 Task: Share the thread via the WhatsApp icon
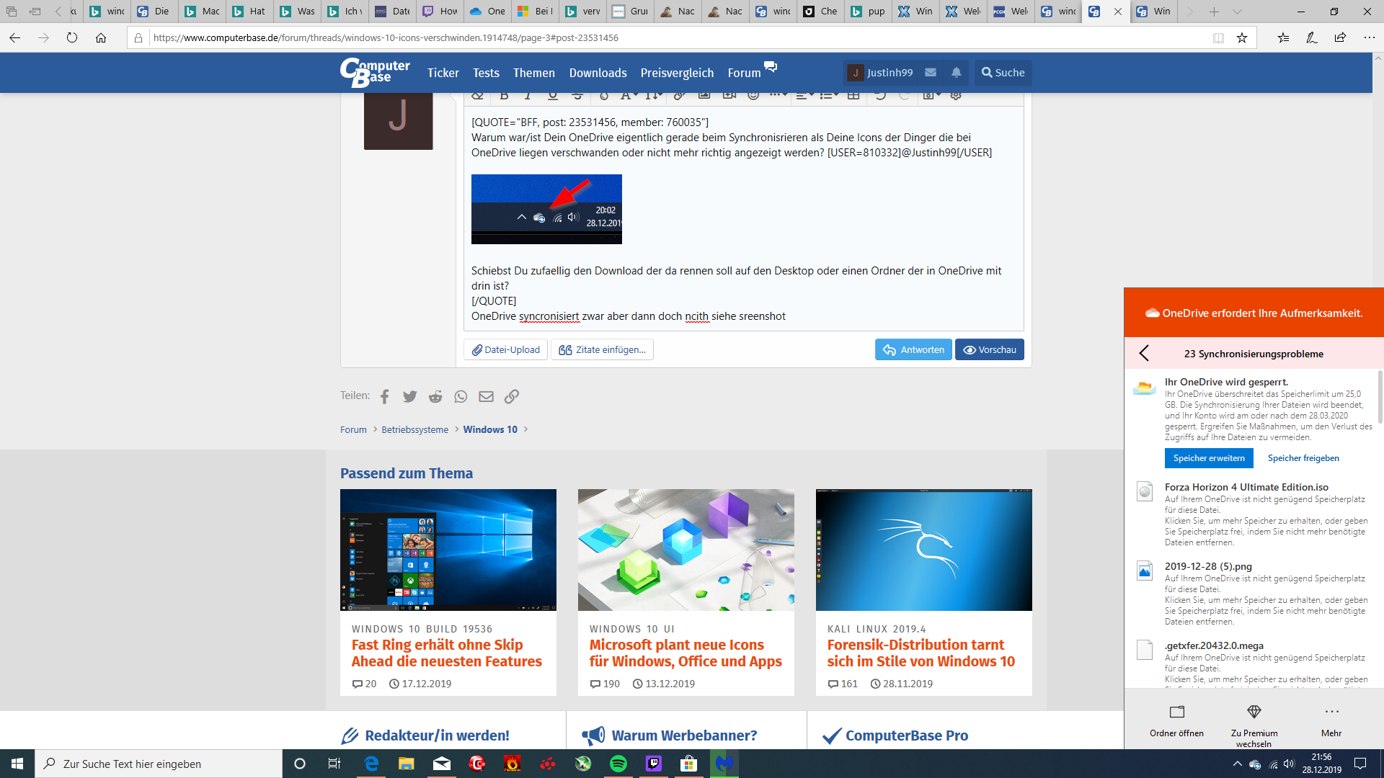[x=461, y=396]
